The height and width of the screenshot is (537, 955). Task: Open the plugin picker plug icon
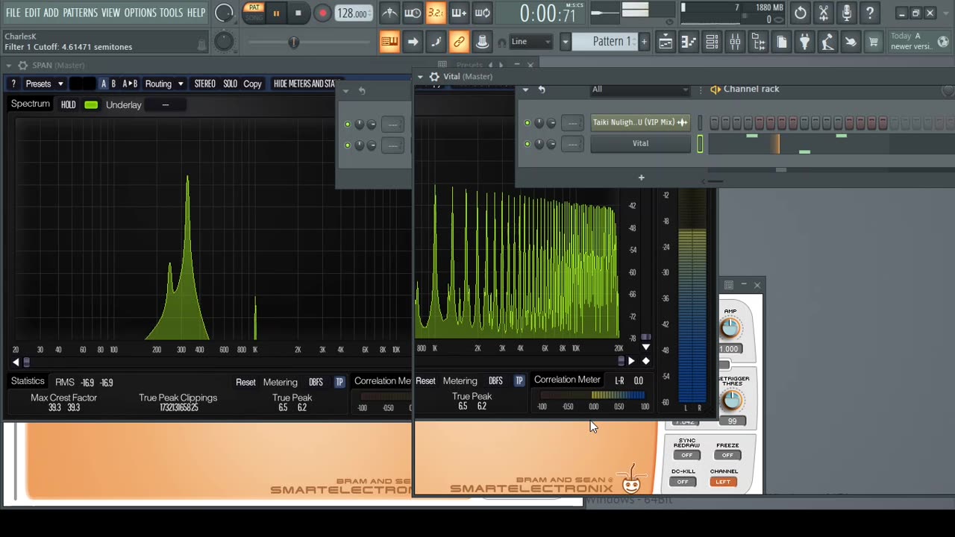pyautogui.click(x=804, y=42)
